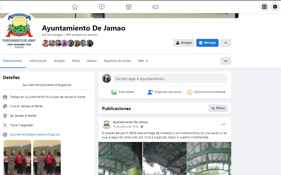The width and height of the screenshot is (281, 175).
Task: Click '495 amigos en común' link
Action: pos(82,35)
